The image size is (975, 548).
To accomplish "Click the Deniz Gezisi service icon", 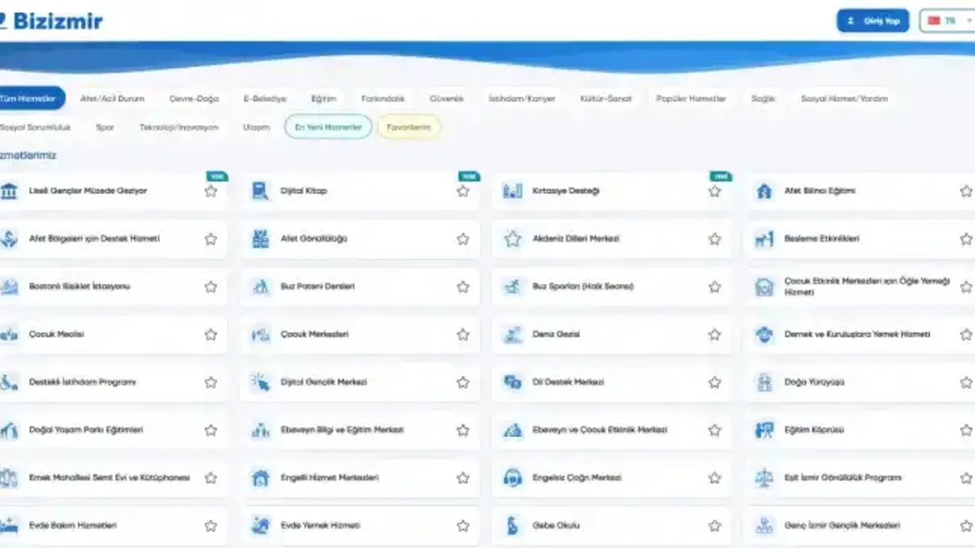I will (x=512, y=334).
